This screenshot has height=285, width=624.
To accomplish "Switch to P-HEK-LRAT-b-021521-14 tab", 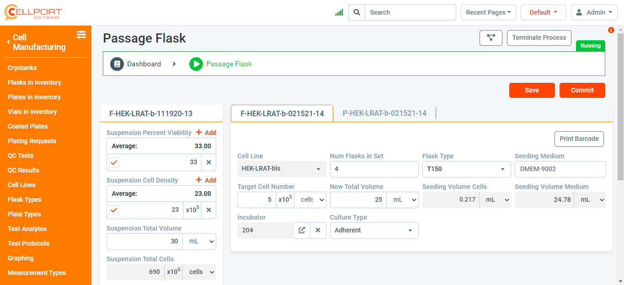I will (x=384, y=113).
